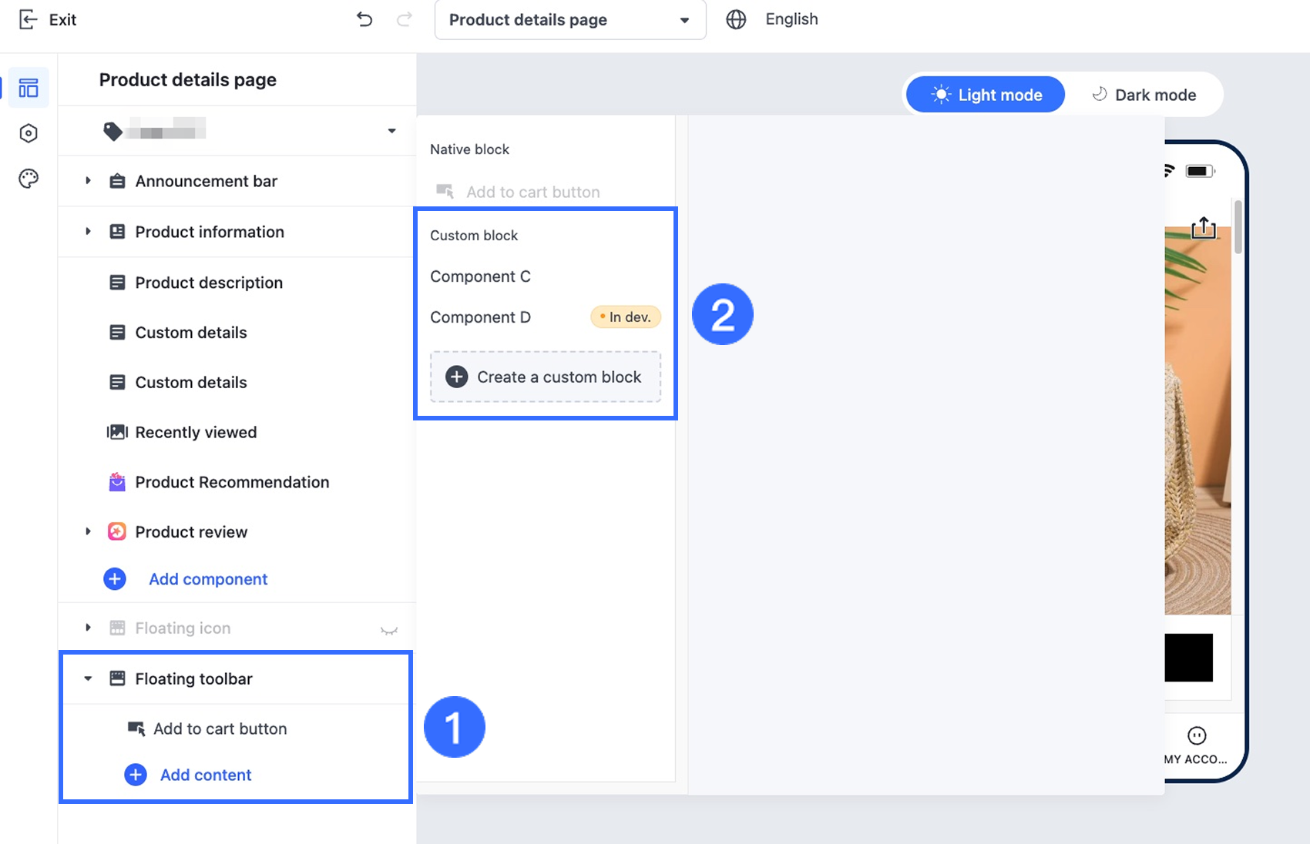1310x844 pixels.
Task: Collapse the Floating toolbar section
Action: coord(88,678)
